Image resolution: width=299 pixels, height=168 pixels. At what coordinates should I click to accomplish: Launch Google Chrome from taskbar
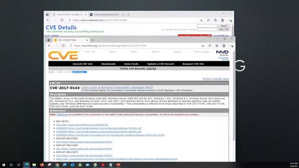(x=57, y=165)
